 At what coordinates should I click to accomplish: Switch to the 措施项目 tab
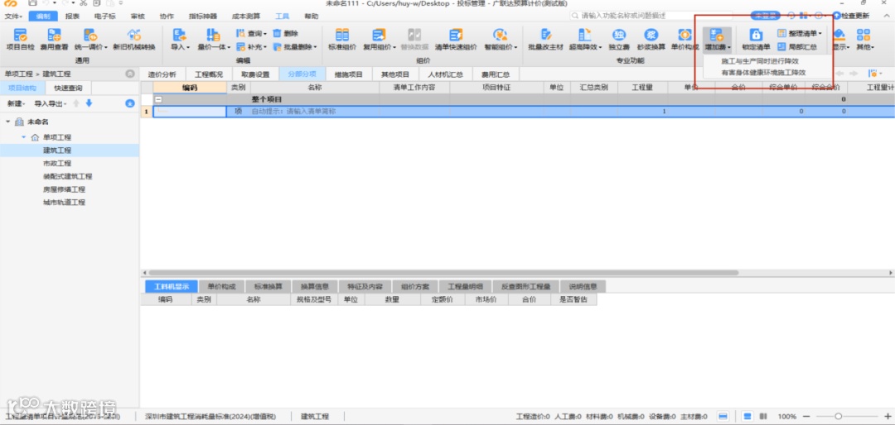pos(349,74)
